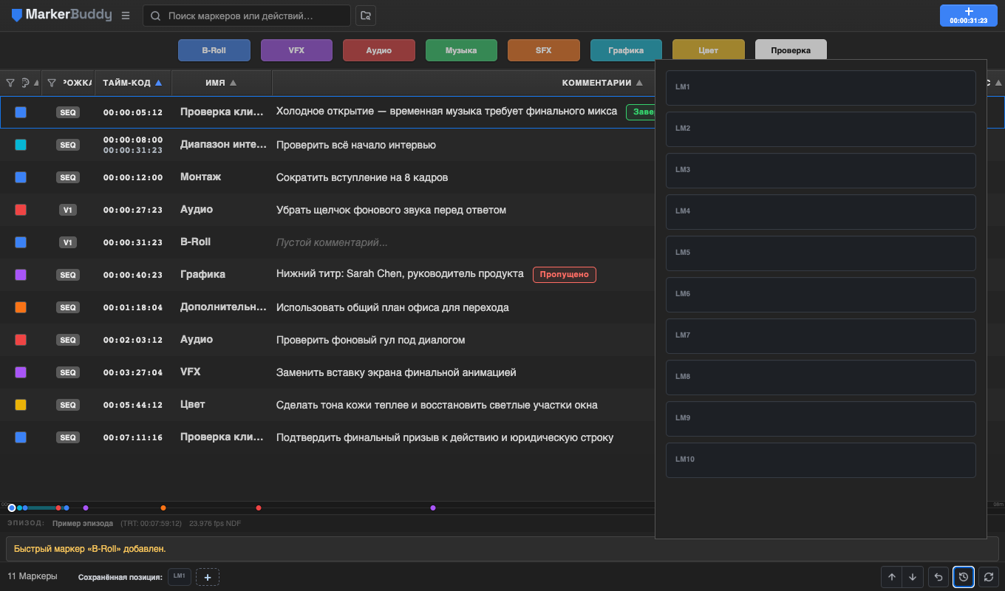Toggle the history clock panel button
Screen dimensions: 1005x591
click(963, 577)
